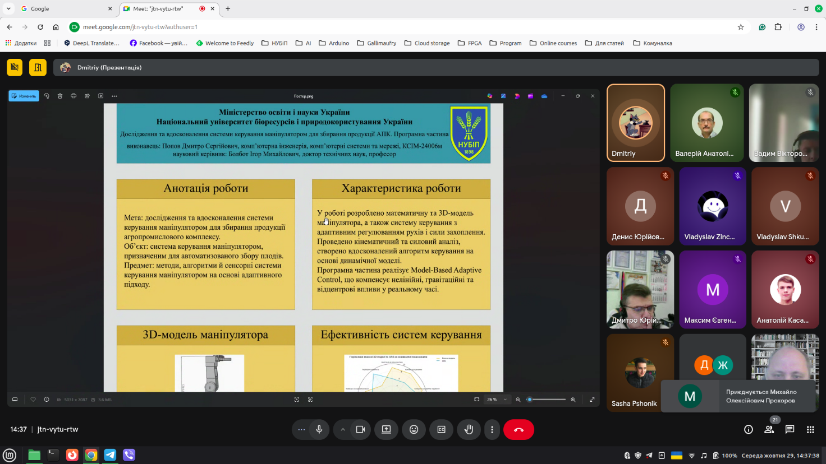Turn on closed captions
The width and height of the screenshot is (826, 464).
click(x=441, y=429)
